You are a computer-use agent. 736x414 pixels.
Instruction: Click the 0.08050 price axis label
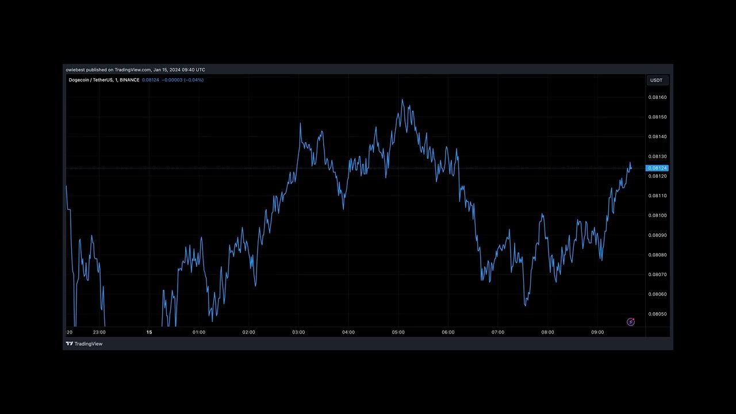[657, 314]
